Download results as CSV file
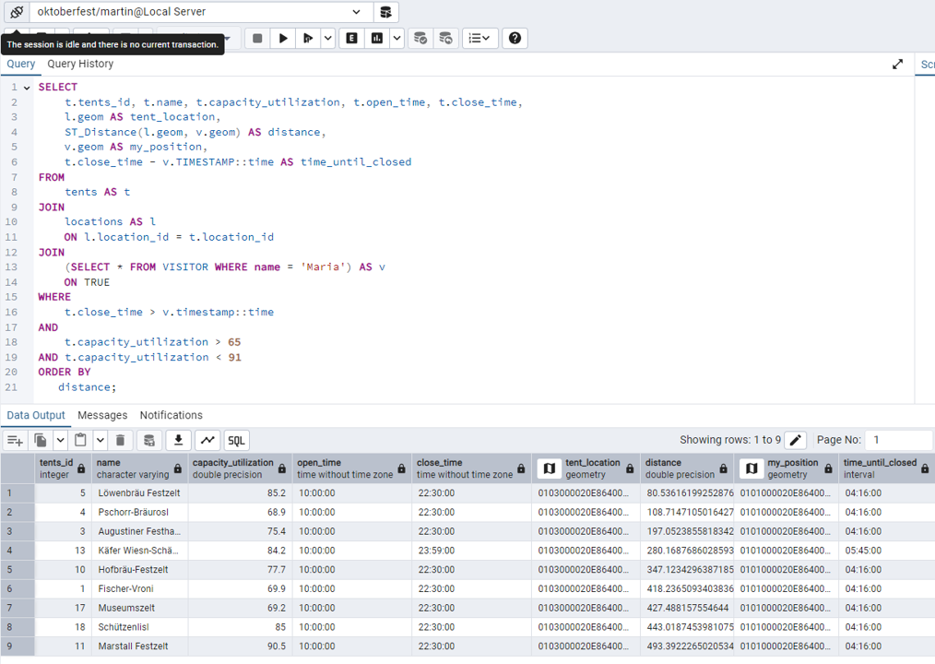935x664 pixels. click(x=178, y=440)
